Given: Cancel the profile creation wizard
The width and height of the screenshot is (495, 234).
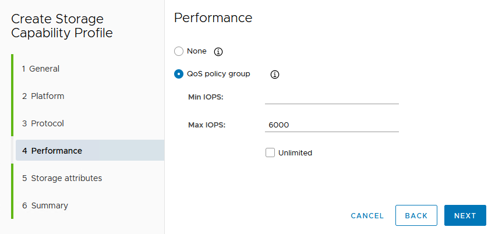Looking at the screenshot, I should click(367, 215).
